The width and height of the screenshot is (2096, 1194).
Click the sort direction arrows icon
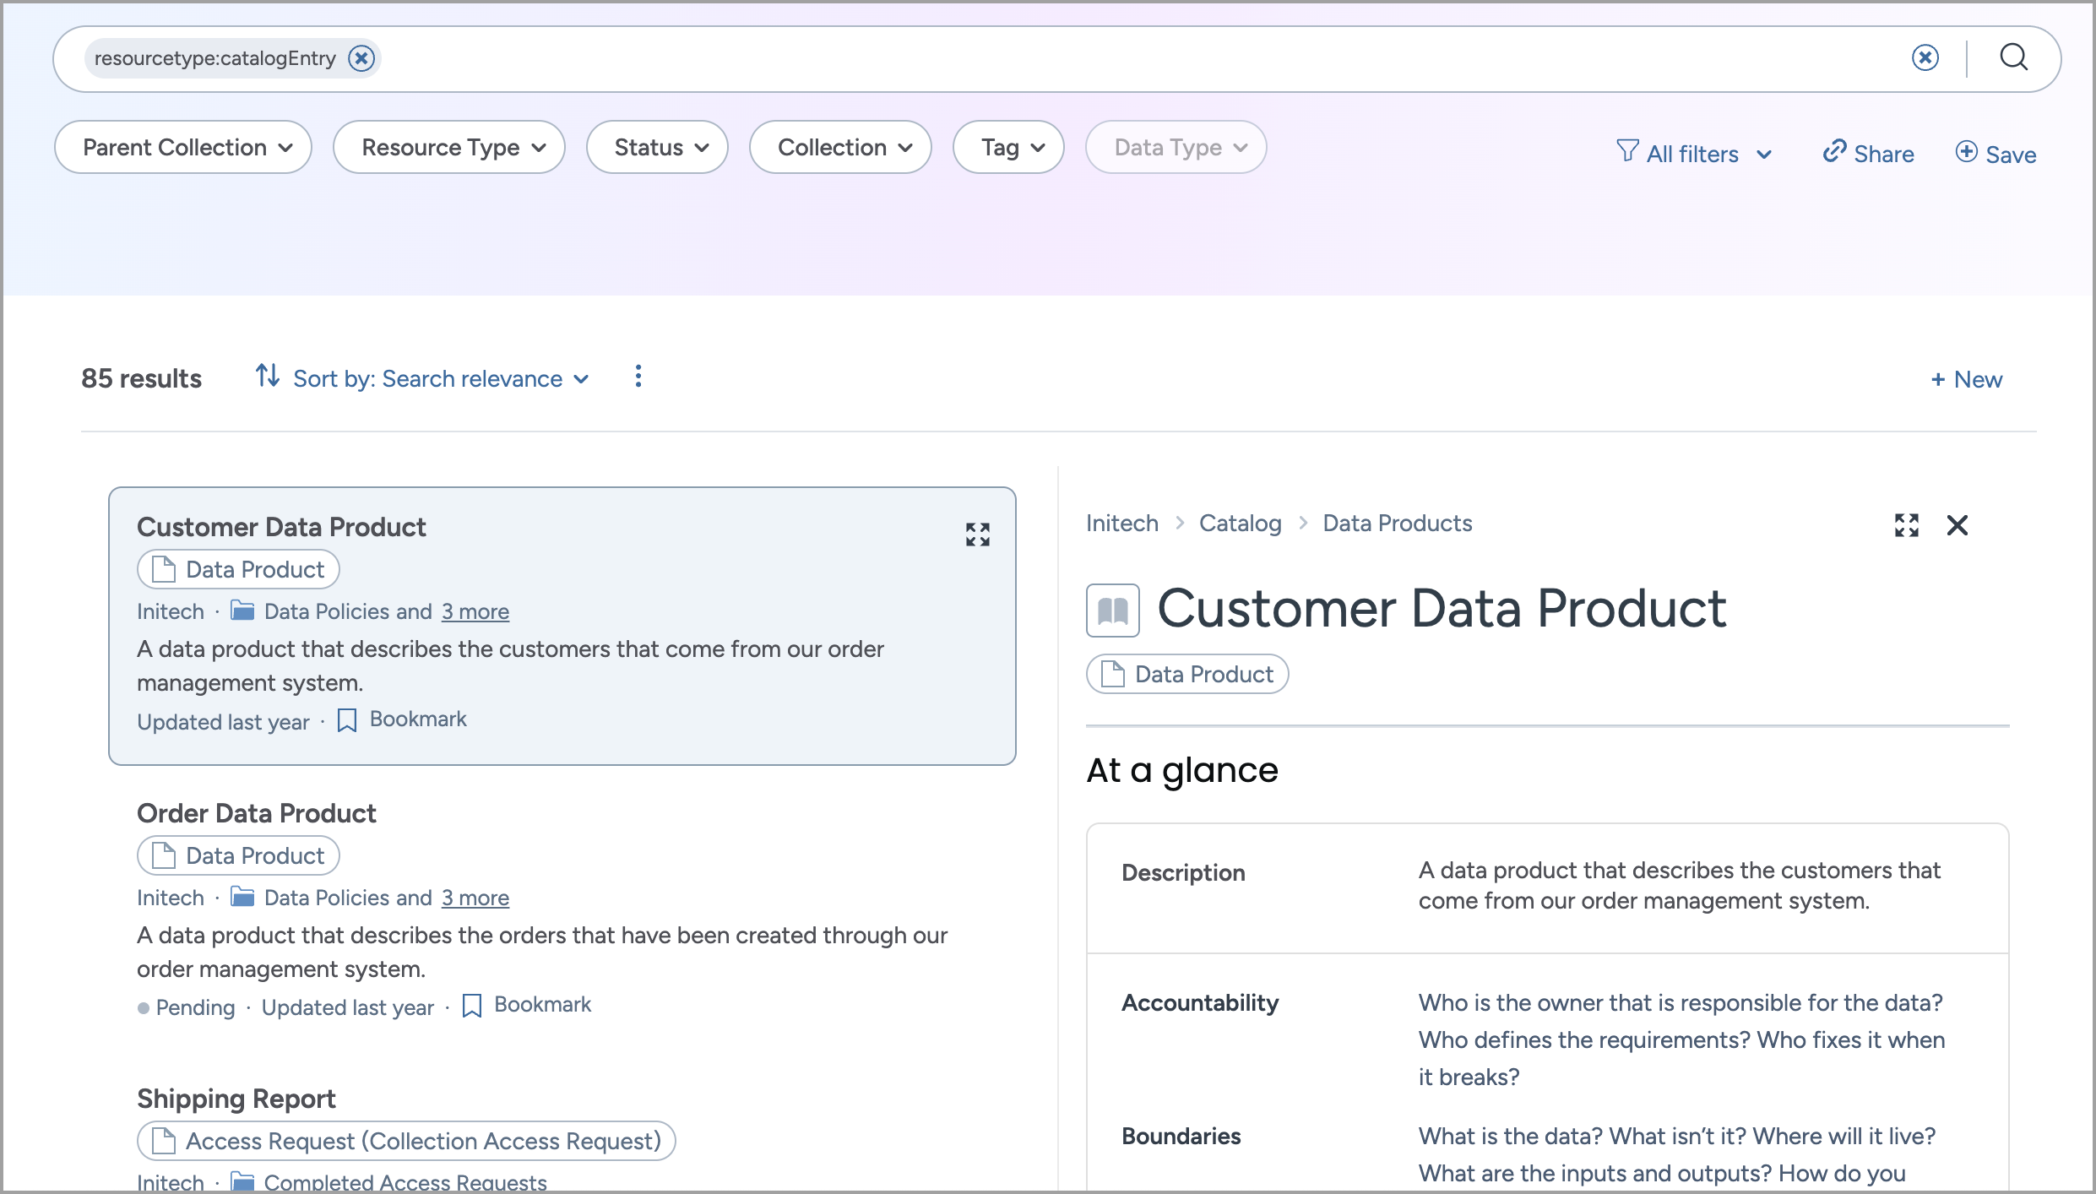[268, 377]
